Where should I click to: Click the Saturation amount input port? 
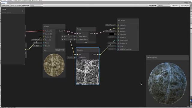coord(77,57)
